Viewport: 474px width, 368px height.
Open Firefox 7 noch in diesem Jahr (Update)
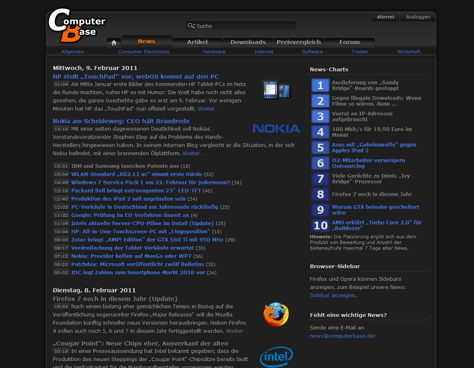(x=115, y=299)
